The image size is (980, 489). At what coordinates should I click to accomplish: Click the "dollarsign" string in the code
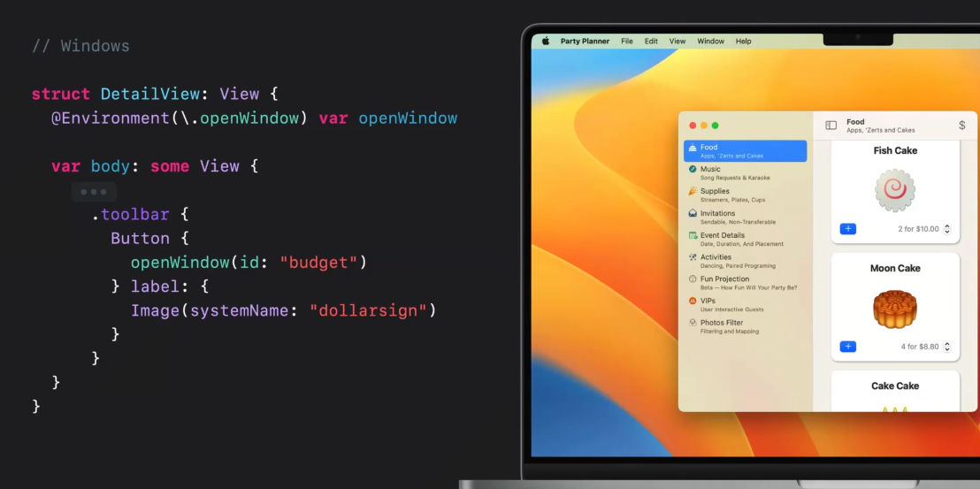click(x=368, y=310)
